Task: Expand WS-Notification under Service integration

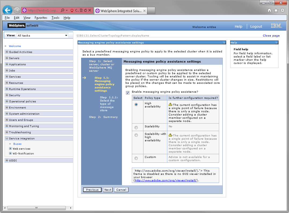Action: click(x=10, y=153)
